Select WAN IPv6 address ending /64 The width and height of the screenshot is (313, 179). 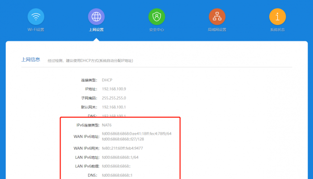137,134
